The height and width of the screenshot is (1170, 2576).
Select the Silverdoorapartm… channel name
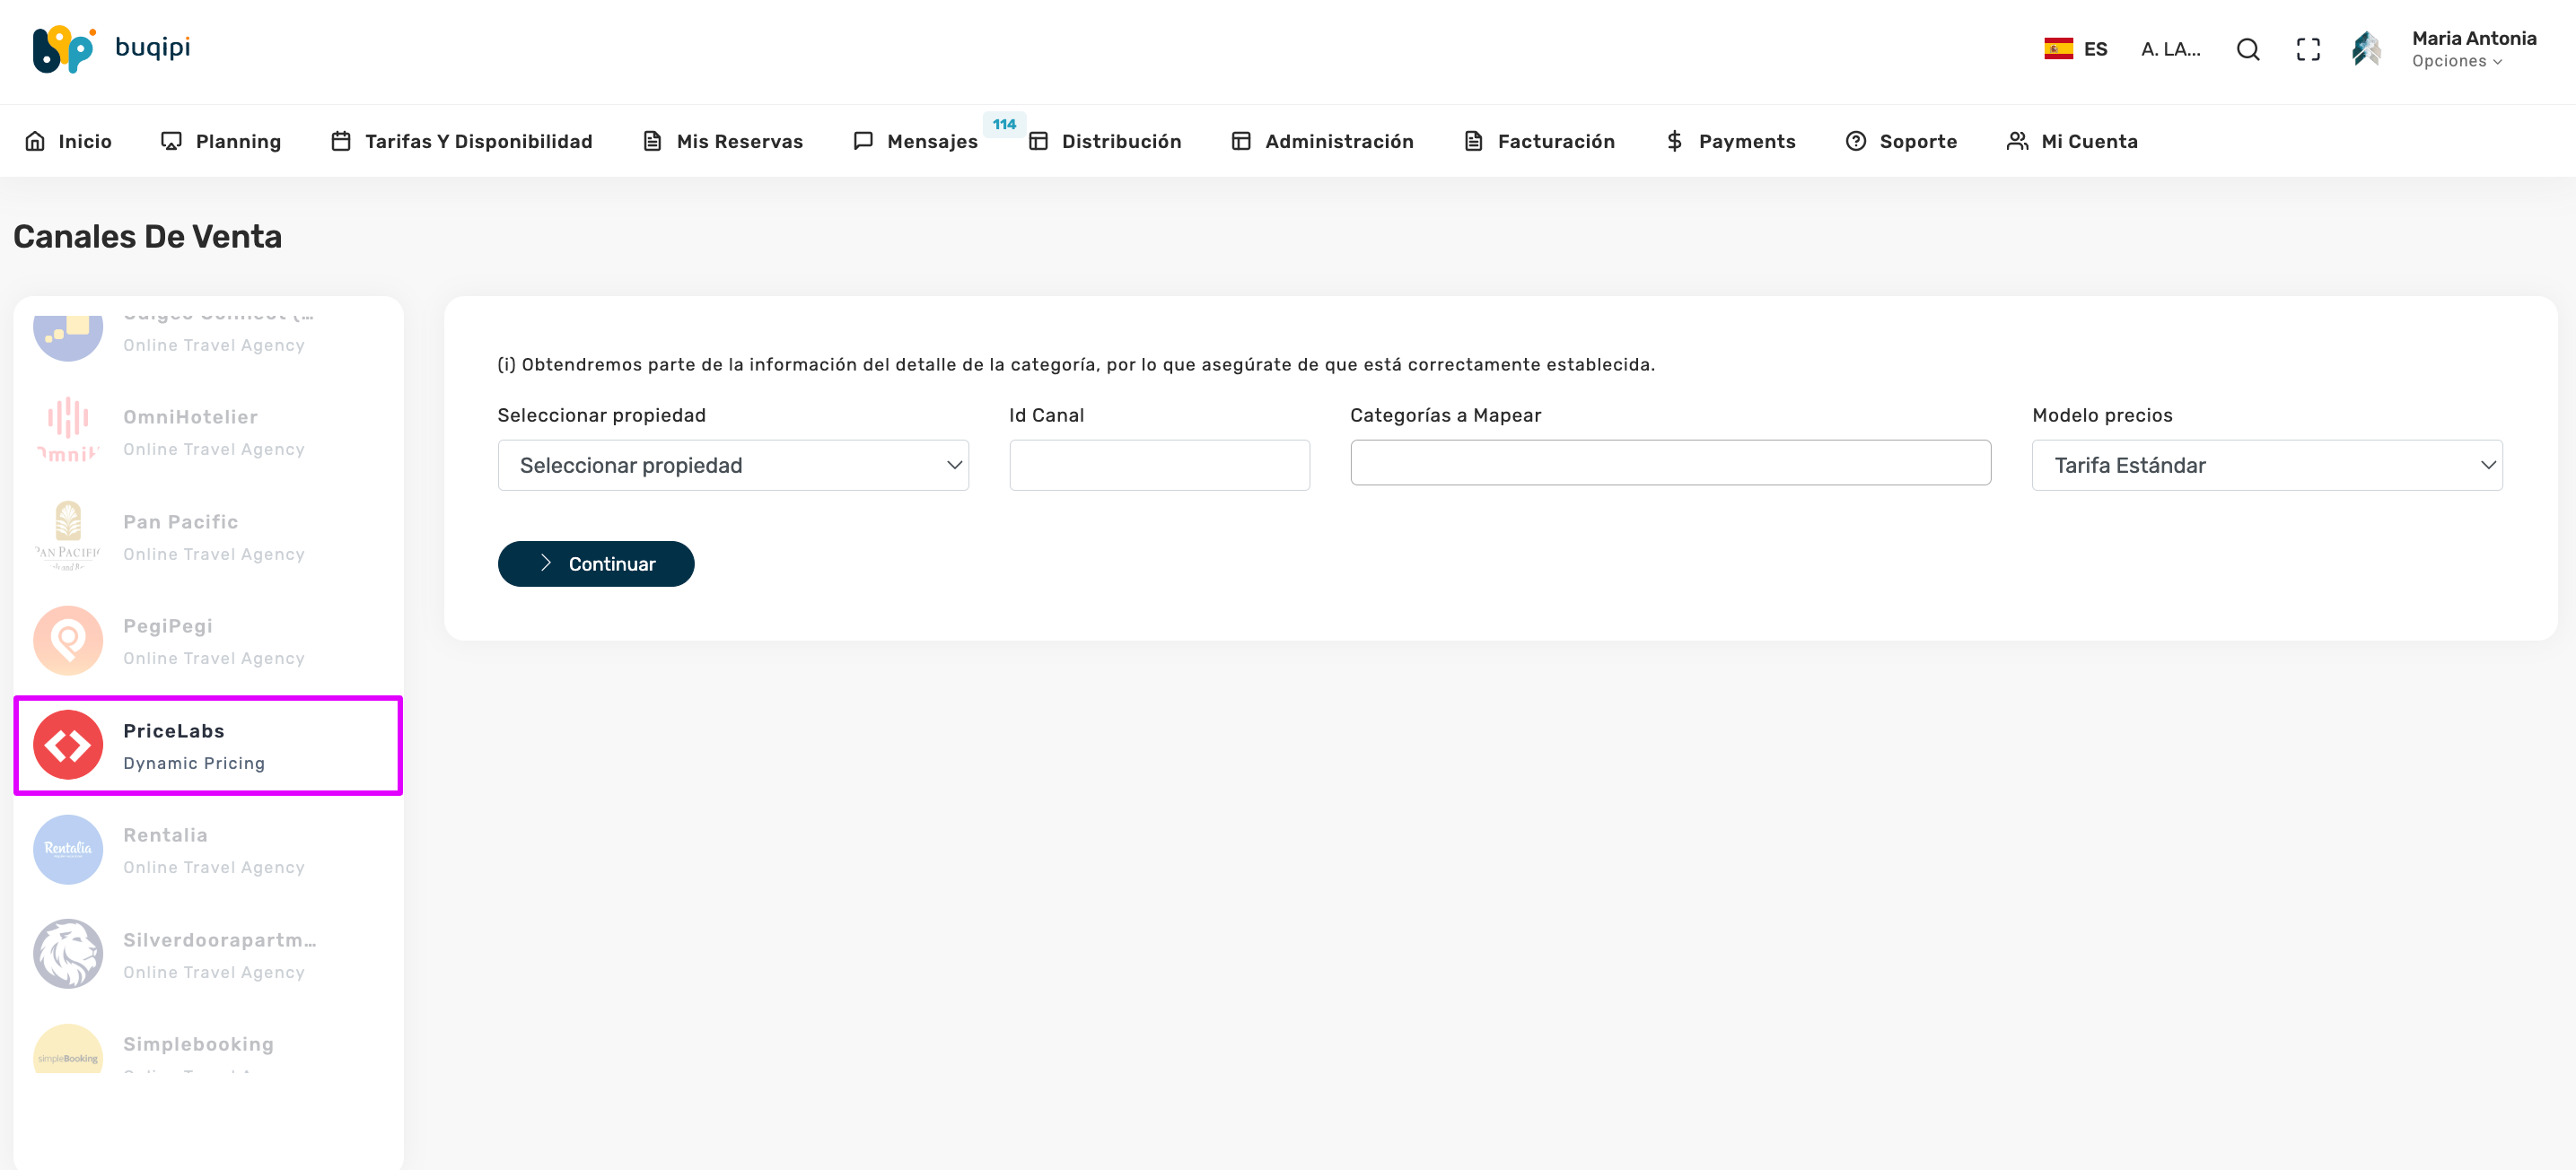point(219,940)
